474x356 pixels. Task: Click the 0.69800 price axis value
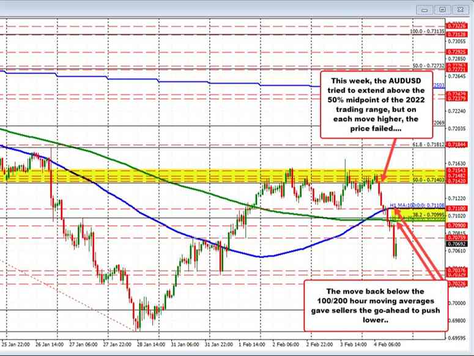(x=456, y=321)
